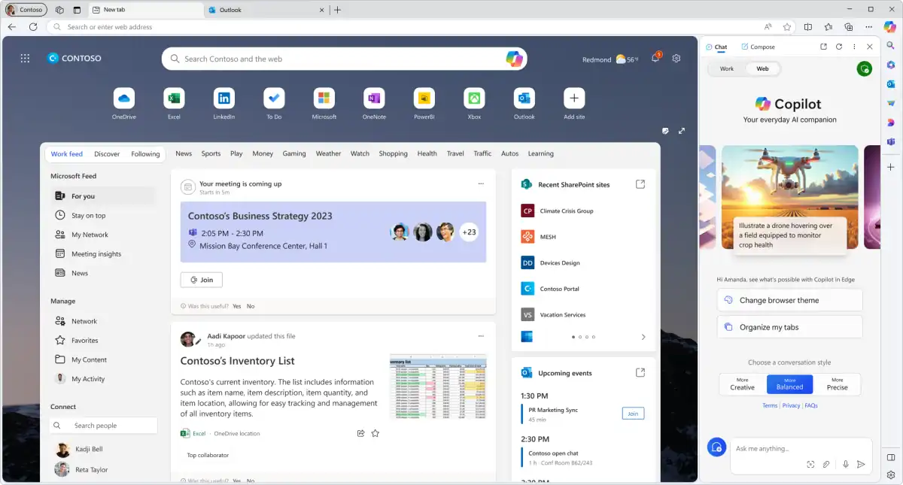Open Meeting insights in sidebar
This screenshot has height=485, width=903.
89,254
